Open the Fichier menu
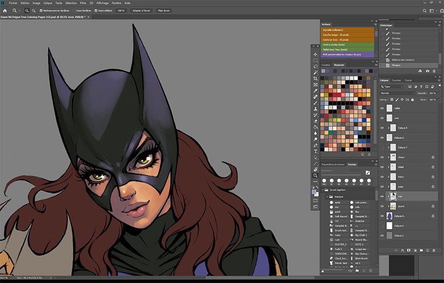Screen dimensions: 444x283 [x=13, y=3]
